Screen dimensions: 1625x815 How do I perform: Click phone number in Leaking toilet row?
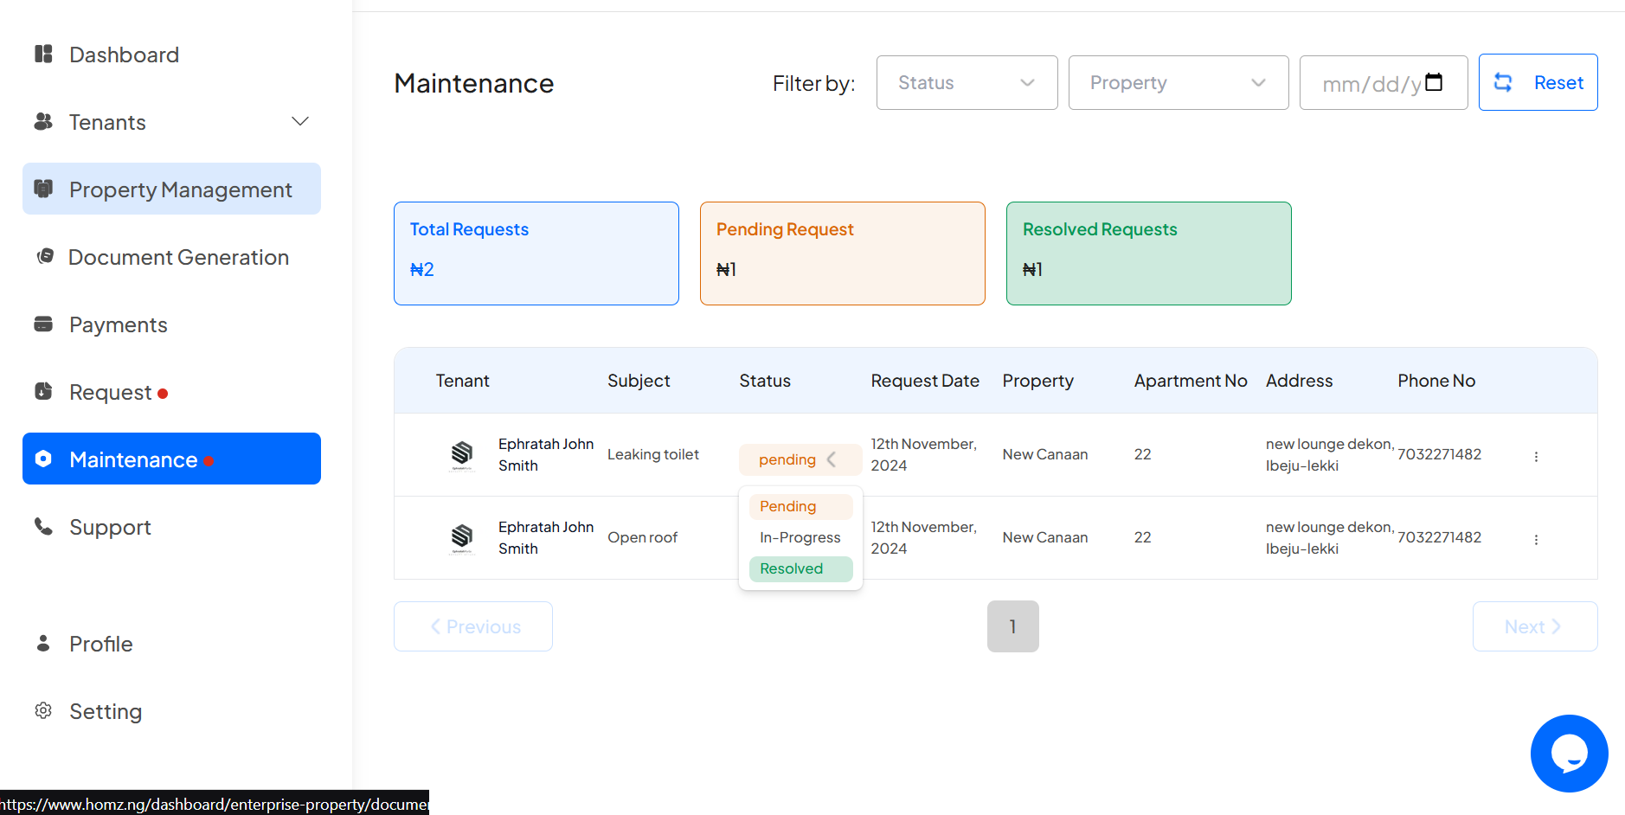(1439, 454)
